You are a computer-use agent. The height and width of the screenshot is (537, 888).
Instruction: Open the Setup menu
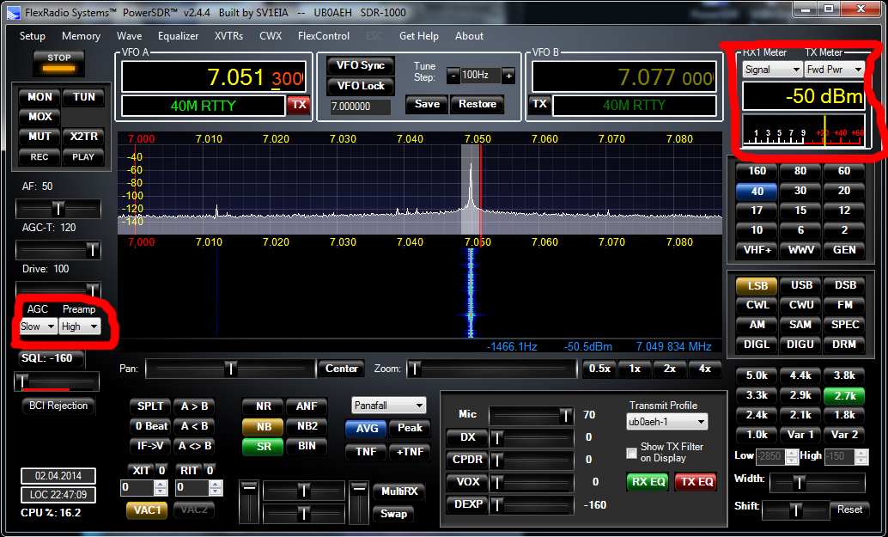point(33,36)
